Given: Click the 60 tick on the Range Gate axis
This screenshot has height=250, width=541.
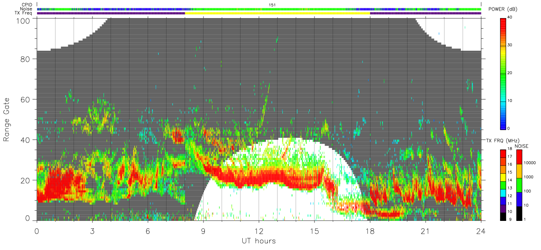Looking at the screenshot, I should [x=26, y=99].
